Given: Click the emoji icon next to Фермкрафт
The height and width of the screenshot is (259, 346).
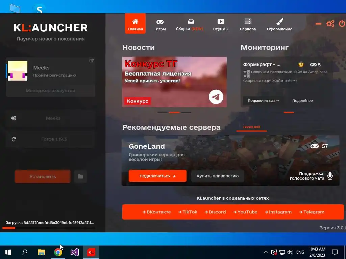Looking at the screenshot, I should point(301,64).
